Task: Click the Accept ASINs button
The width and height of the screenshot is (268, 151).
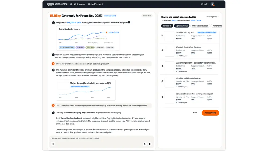Action: click(x=210, y=113)
